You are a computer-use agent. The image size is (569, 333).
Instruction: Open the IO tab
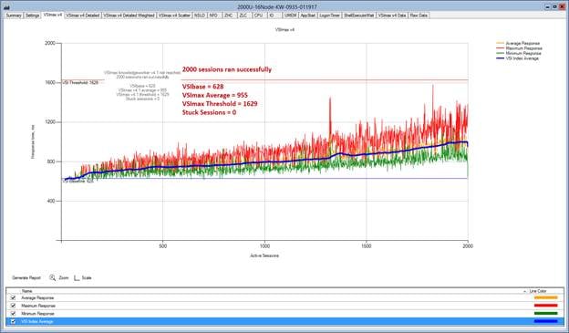click(274, 16)
